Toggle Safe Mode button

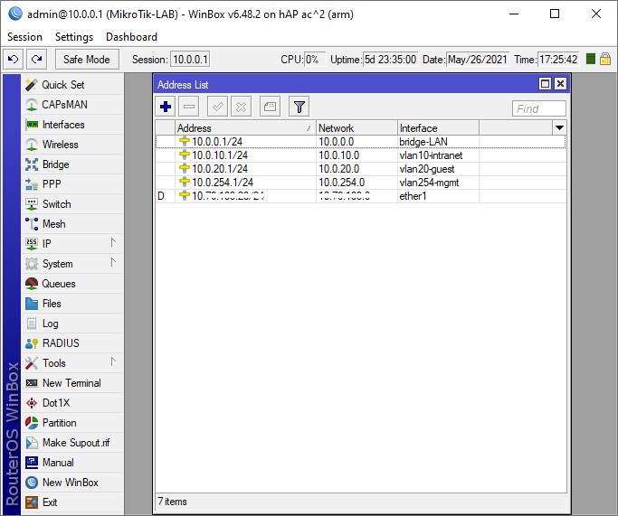point(87,60)
